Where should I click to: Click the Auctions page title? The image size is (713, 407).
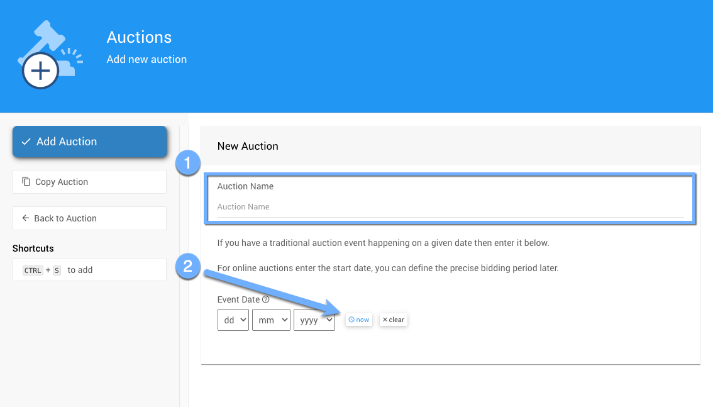[139, 37]
